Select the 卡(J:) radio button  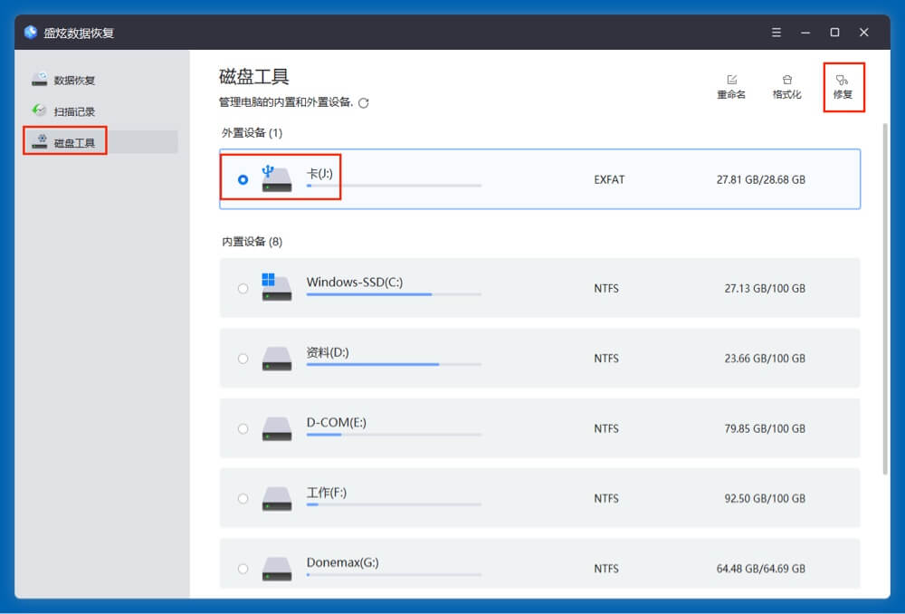coord(243,180)
